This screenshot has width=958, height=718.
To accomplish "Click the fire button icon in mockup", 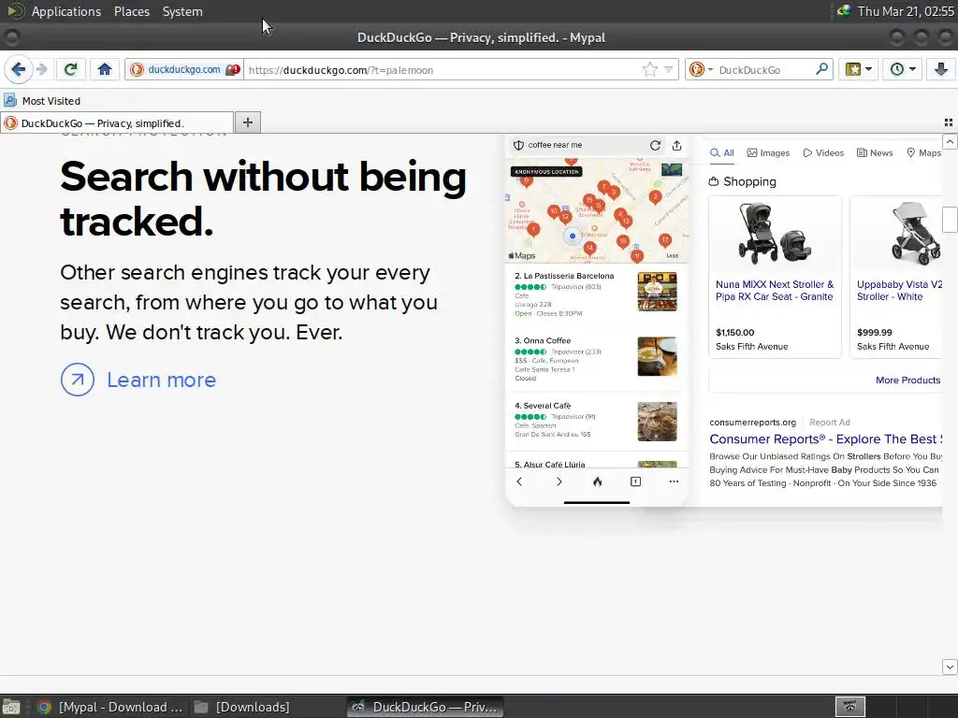I will (597, 481).
